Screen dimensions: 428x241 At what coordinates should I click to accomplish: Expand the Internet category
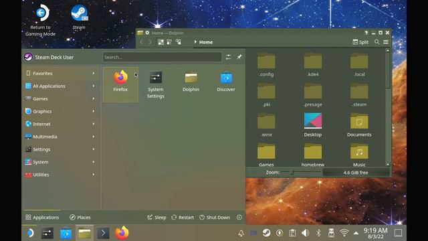[x=61, y=124]
